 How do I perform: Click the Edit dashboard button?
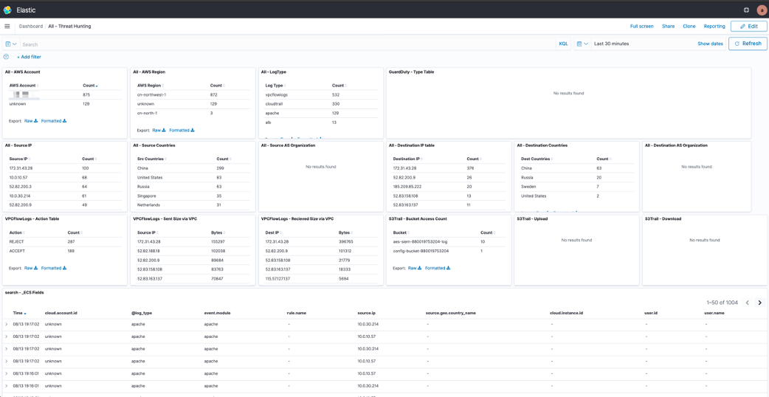(x=748, y=26)
